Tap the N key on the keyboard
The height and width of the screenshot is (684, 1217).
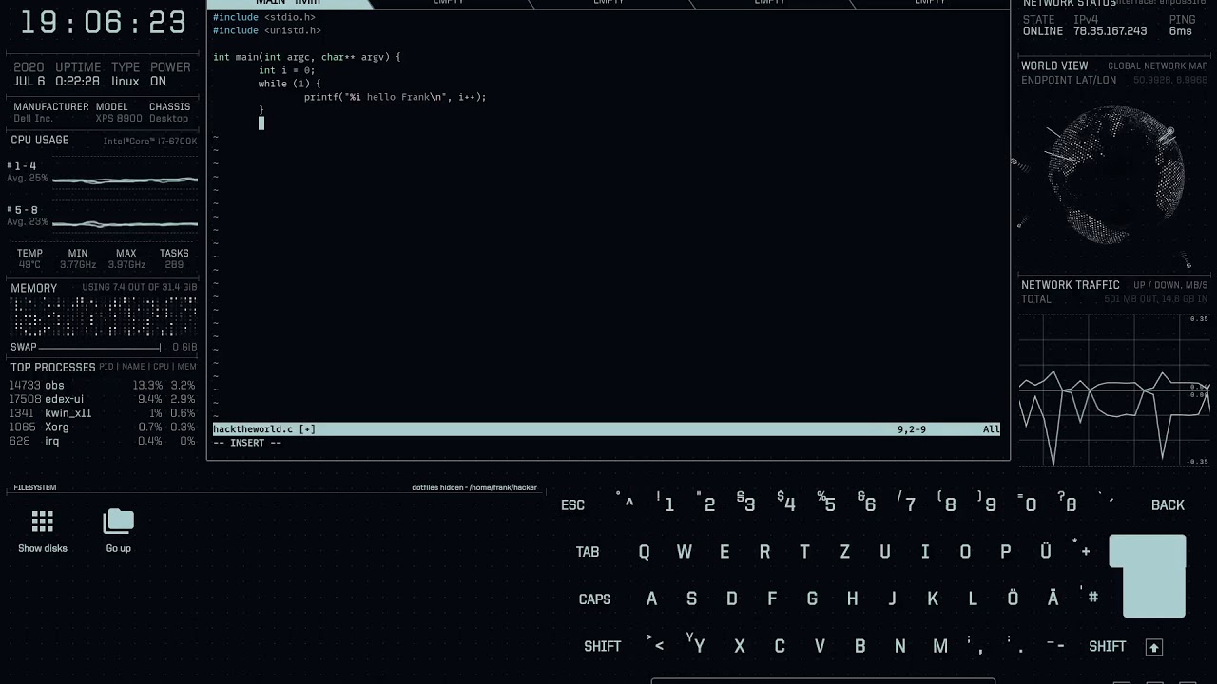pos(899,646)
